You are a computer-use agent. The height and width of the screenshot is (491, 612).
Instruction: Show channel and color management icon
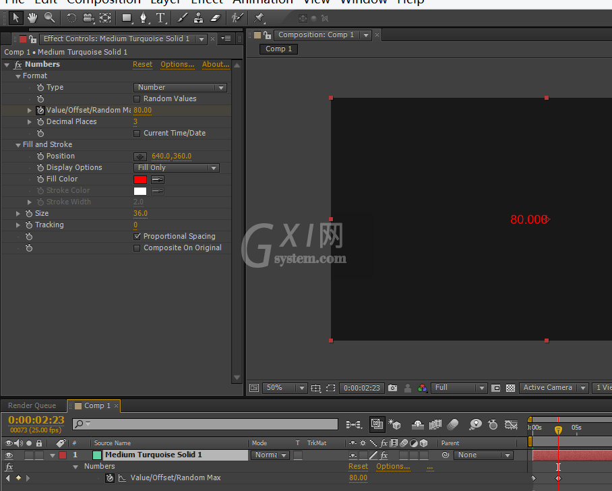click(x=423, y=388)
